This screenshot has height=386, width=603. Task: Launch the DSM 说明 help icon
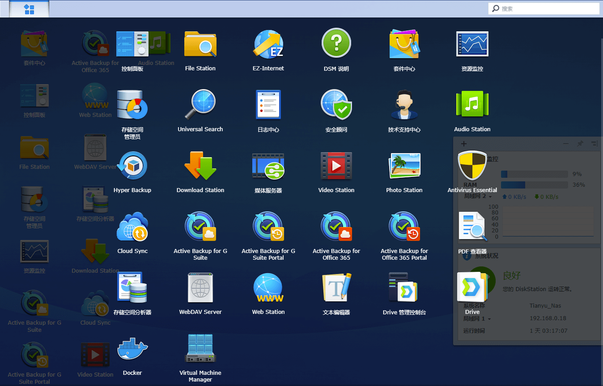point(336,44)
